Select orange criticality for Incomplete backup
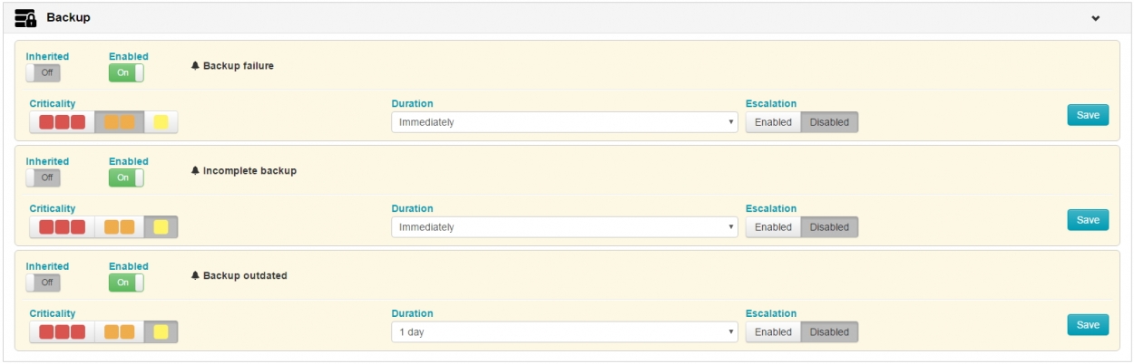Viewport: 1134px width, 364px height. click(119, 227)
